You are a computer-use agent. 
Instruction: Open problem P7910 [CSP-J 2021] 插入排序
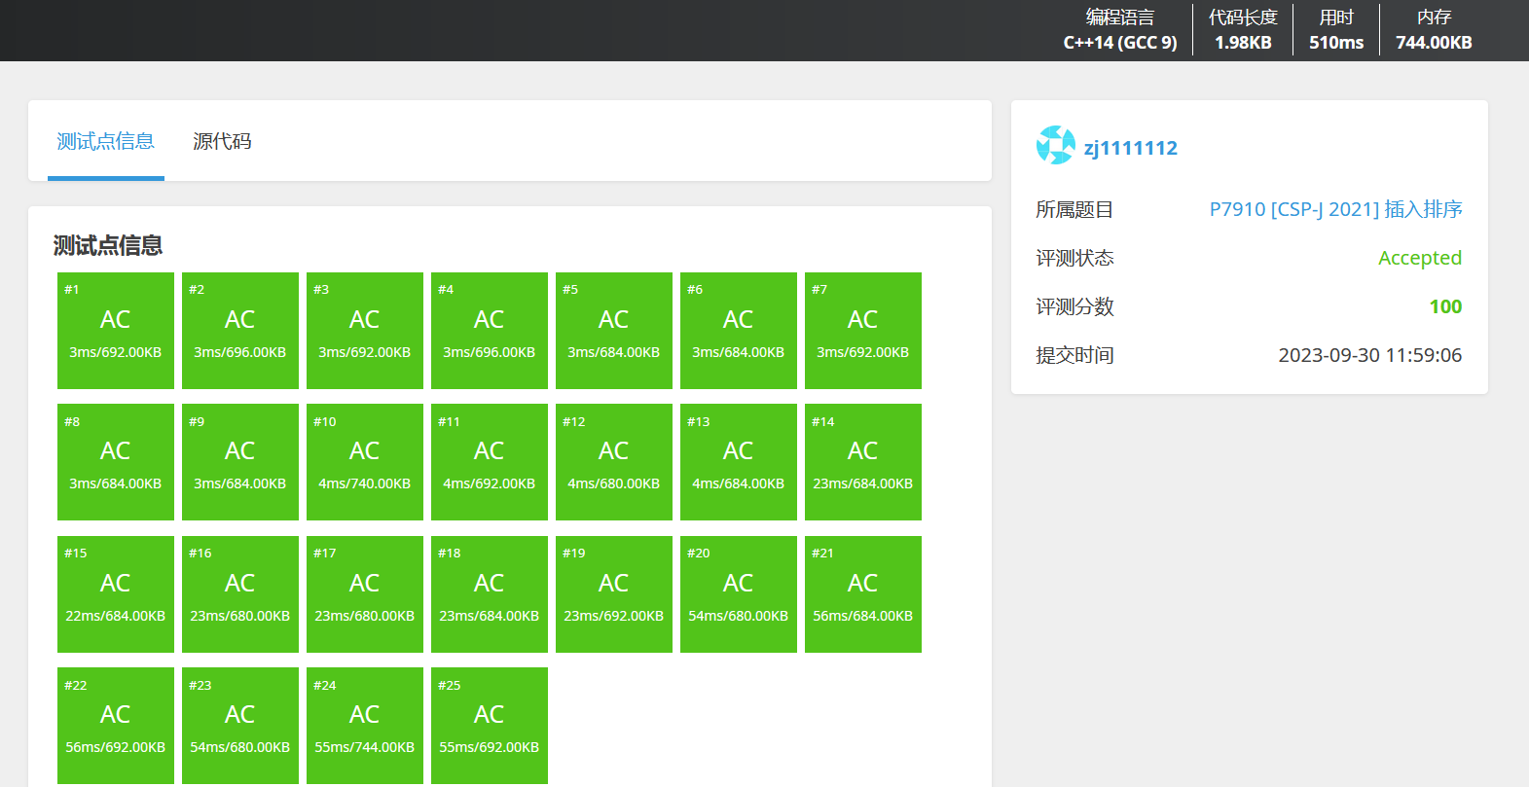[x=1335, y=209]
